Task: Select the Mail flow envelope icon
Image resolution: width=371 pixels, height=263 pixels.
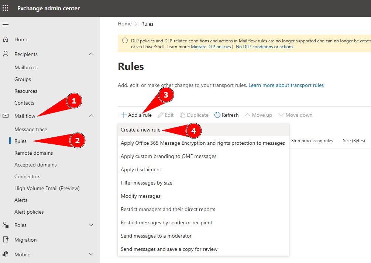Action: pyautogui.click(x=6, y=116)
